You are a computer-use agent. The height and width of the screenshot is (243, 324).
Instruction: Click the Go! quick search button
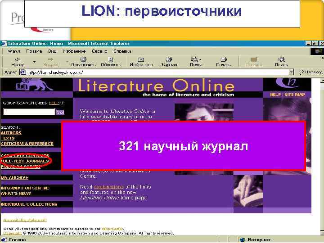(x=60, y=112)
